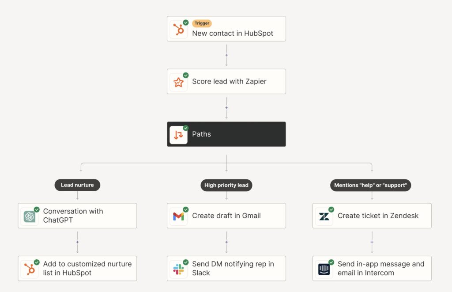Open the Score lead with Zapier step
Screen dimensions: 452x292
(226, 81)
